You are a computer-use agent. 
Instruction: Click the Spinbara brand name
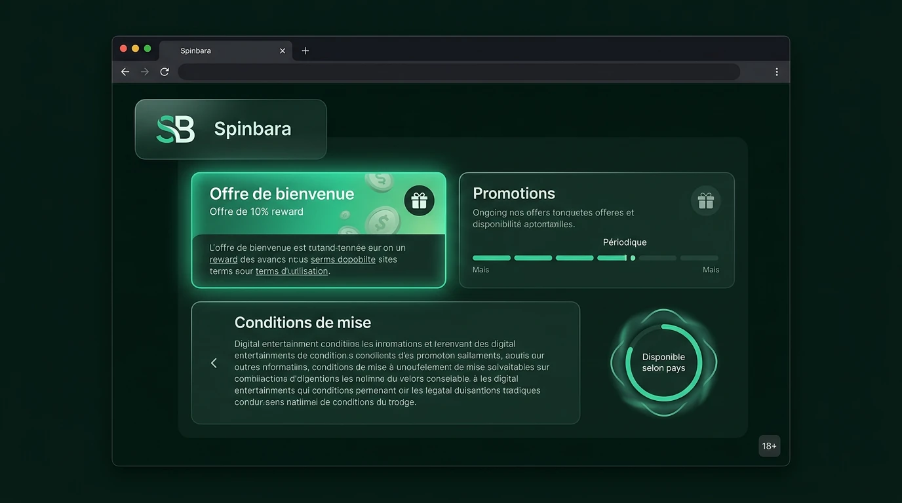(252, 128)
